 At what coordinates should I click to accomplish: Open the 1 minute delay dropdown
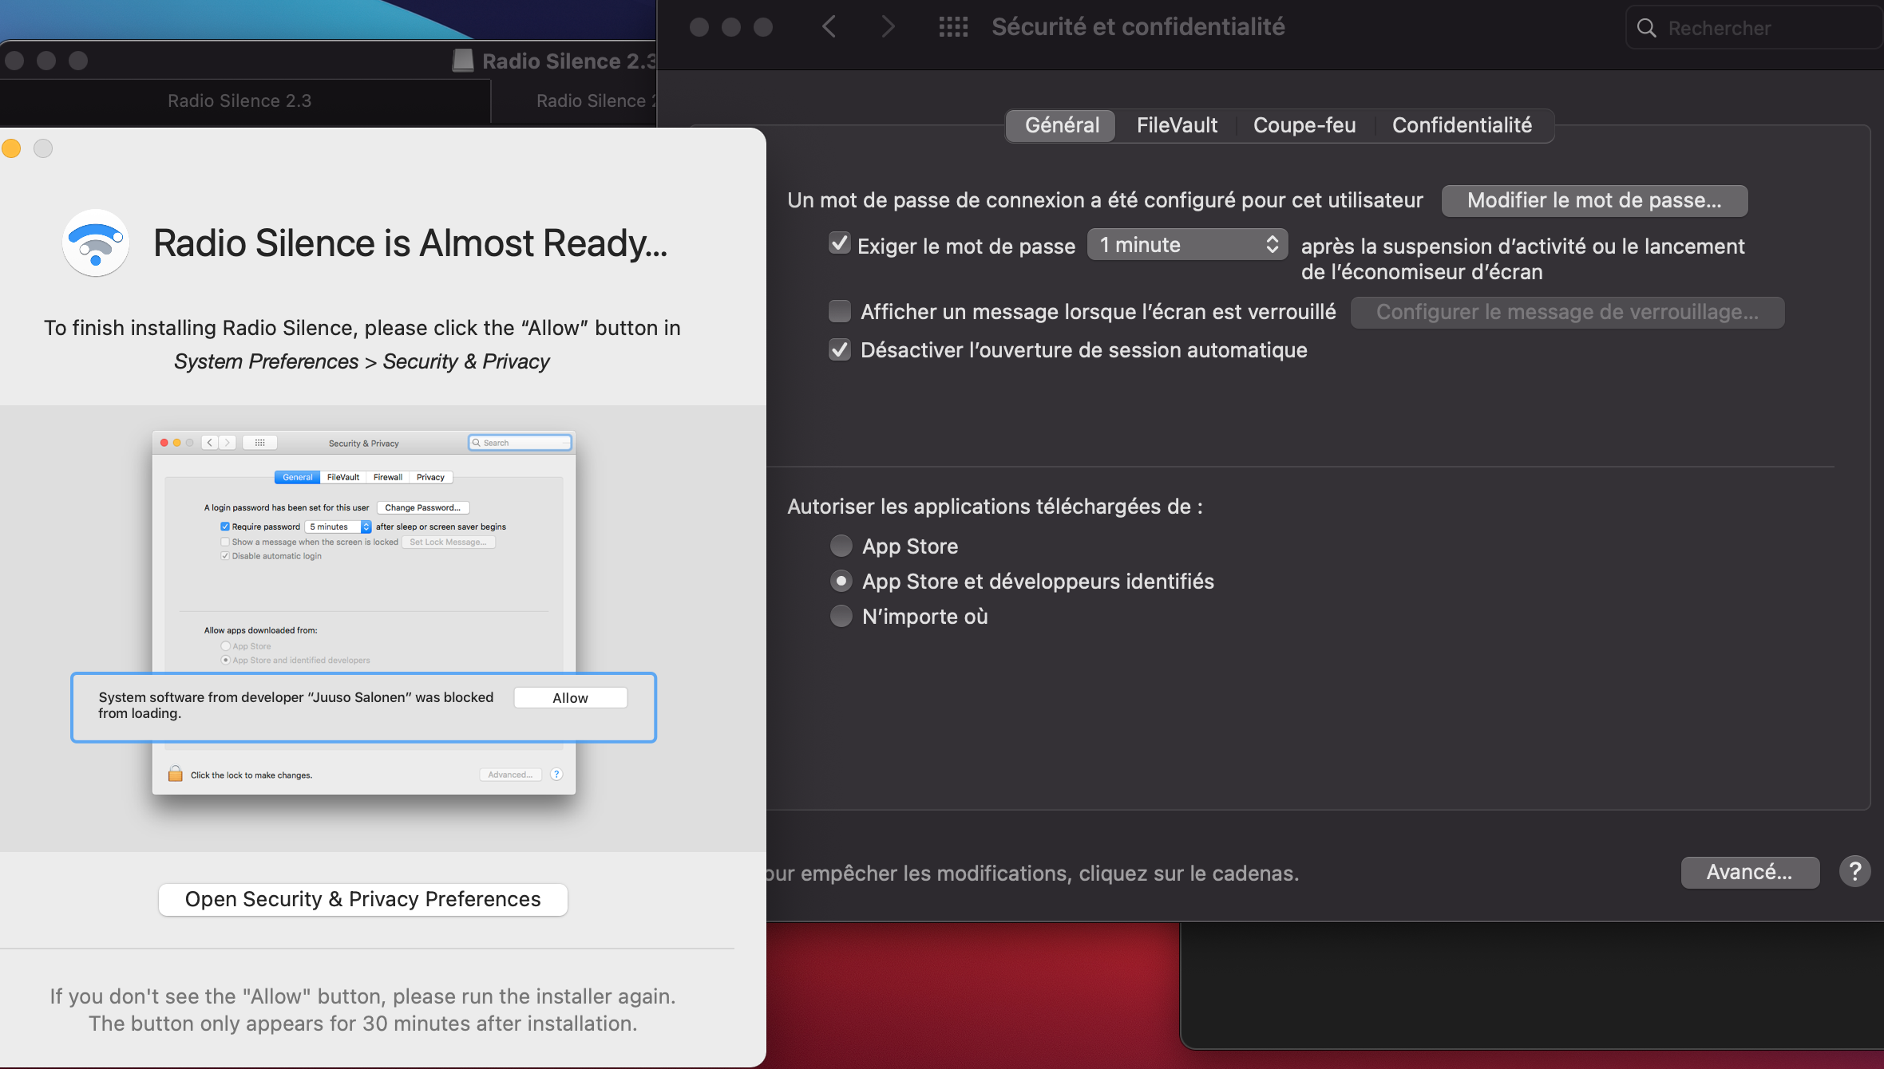click(x=1187, y=244)
